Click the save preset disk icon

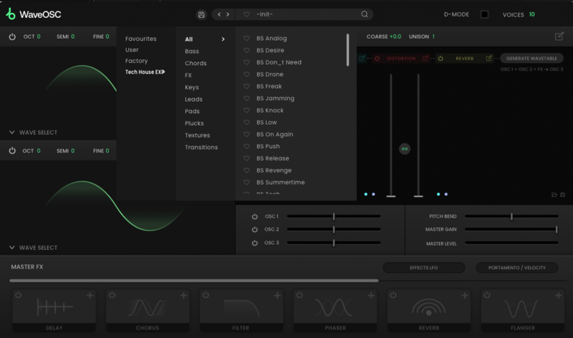click(201, 14)
